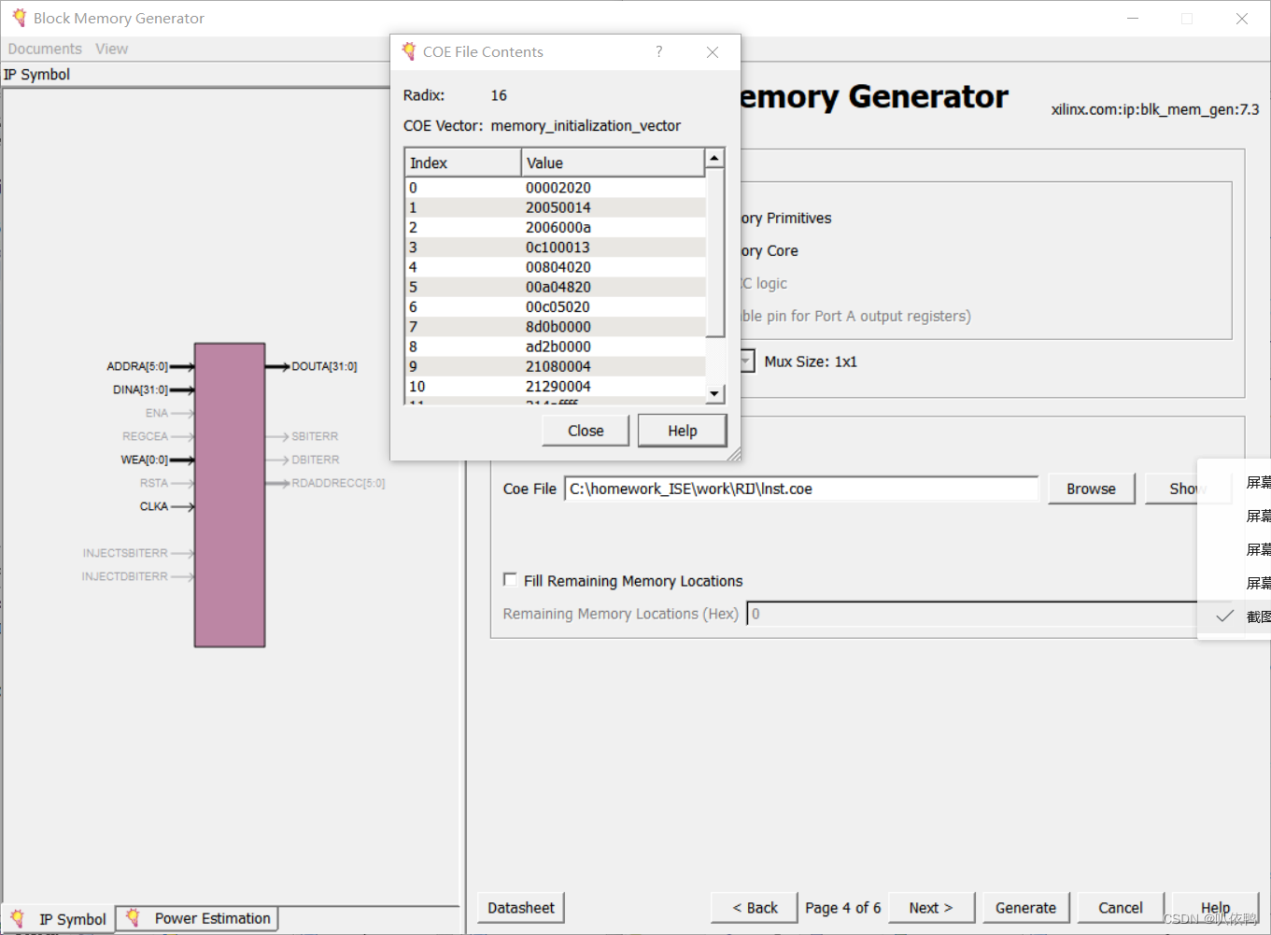Click the IP Symbol tab icon
This screenshot has height=935, width=1271.
[x=17, y=918]
